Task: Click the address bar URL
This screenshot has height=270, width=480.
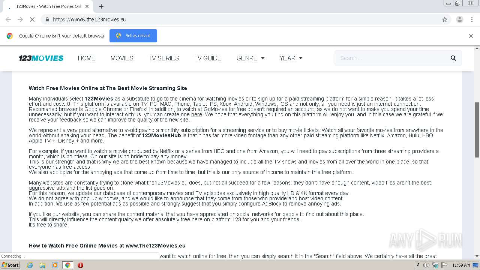Action: point(90,19)
